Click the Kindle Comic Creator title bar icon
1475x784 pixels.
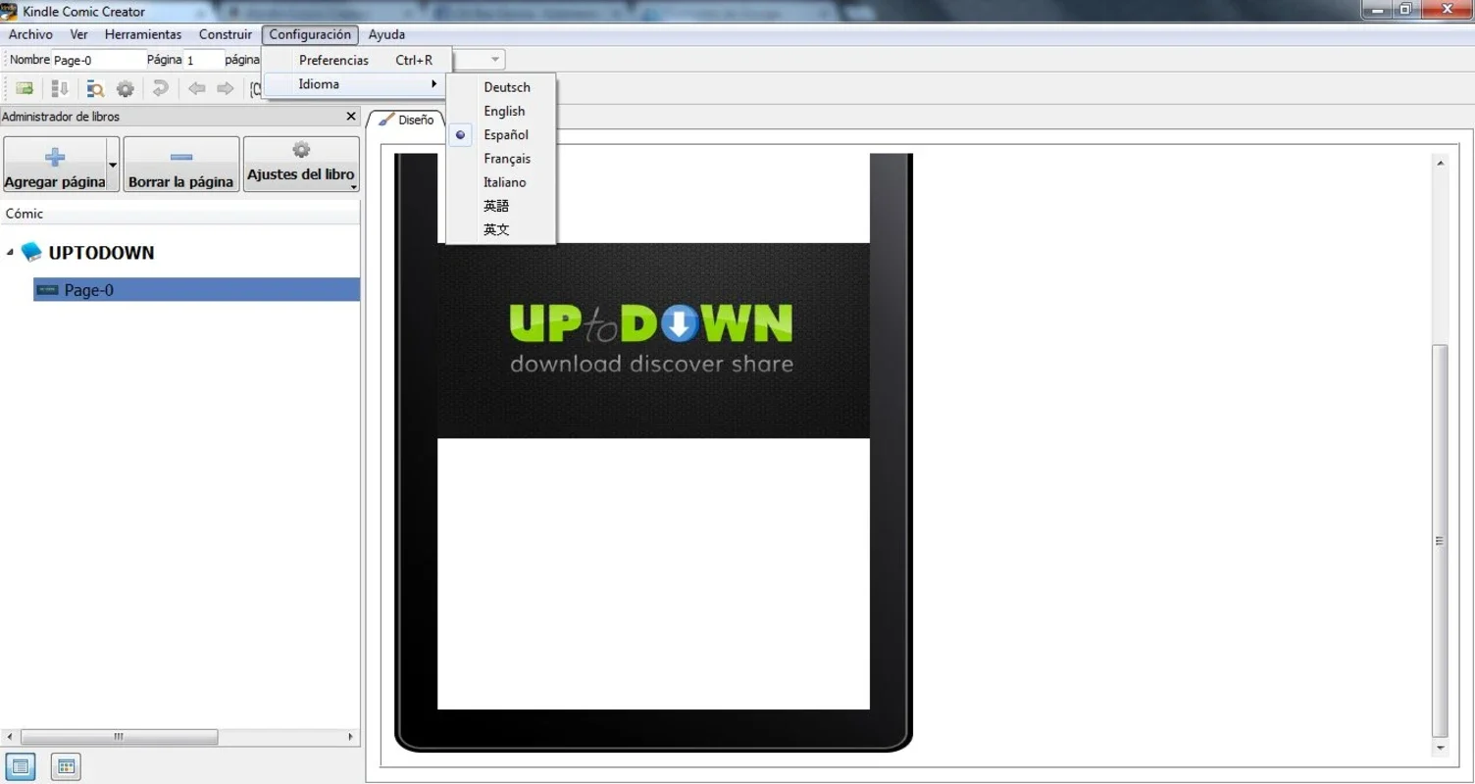point(10,11)
